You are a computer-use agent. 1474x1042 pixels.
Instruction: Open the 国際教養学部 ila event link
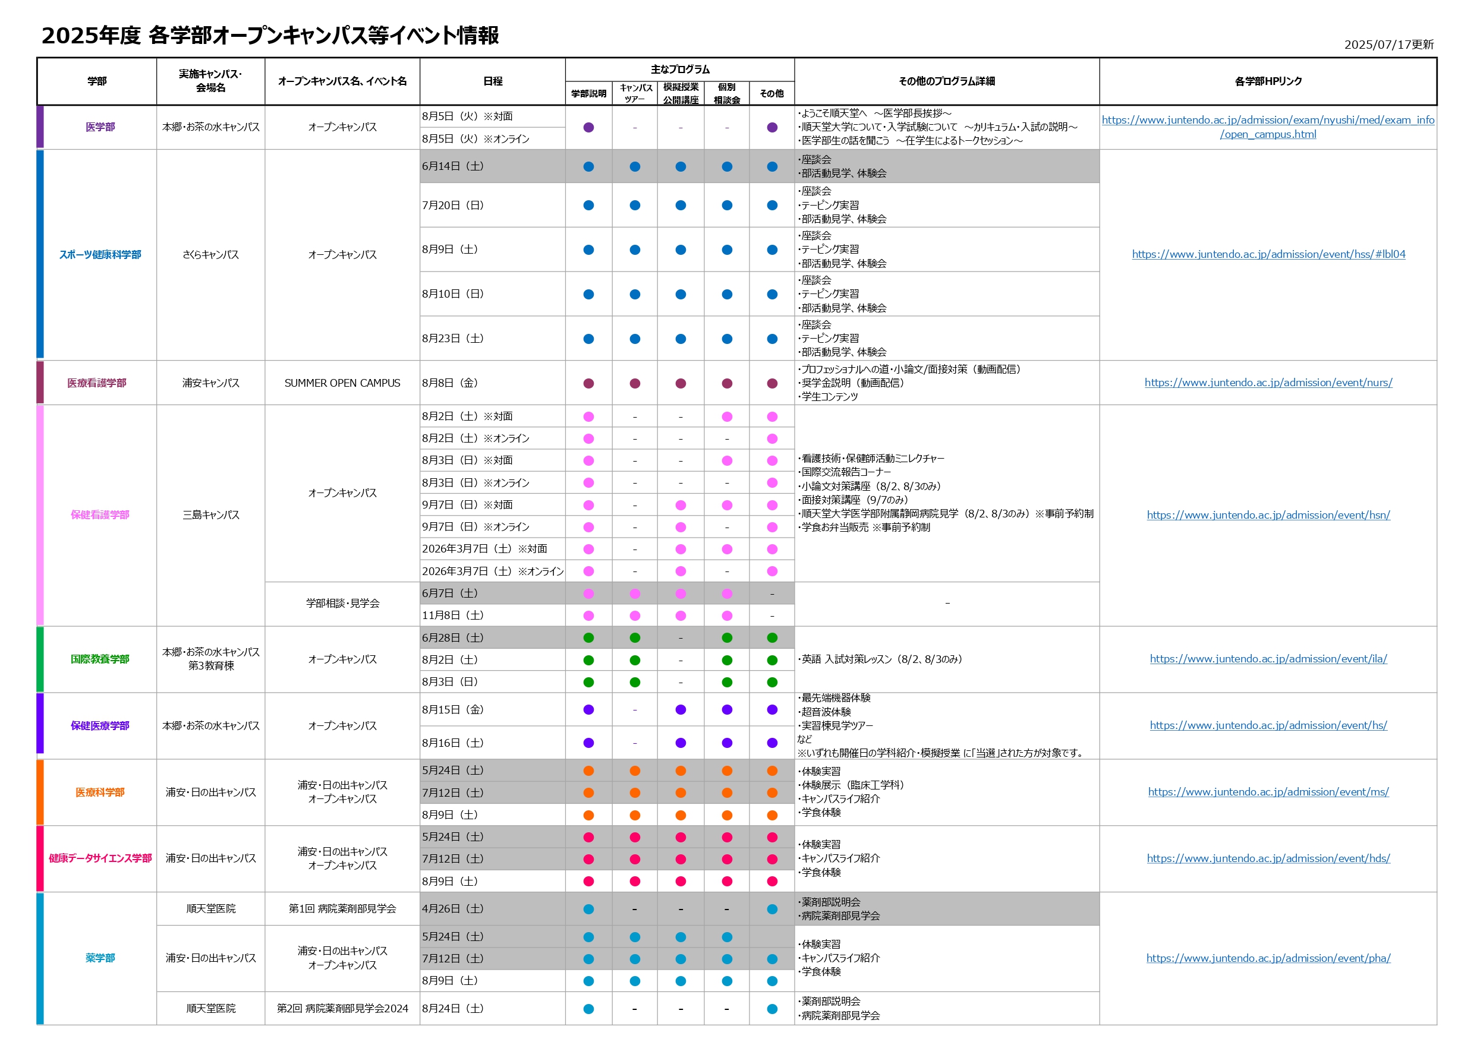[x=1268, y=658]
